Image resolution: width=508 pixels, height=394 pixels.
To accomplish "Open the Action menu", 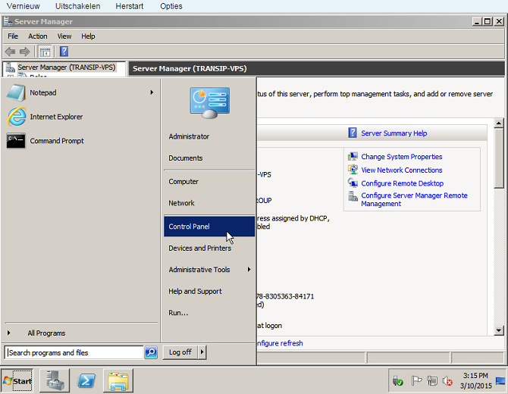I will tap(38, 36).
